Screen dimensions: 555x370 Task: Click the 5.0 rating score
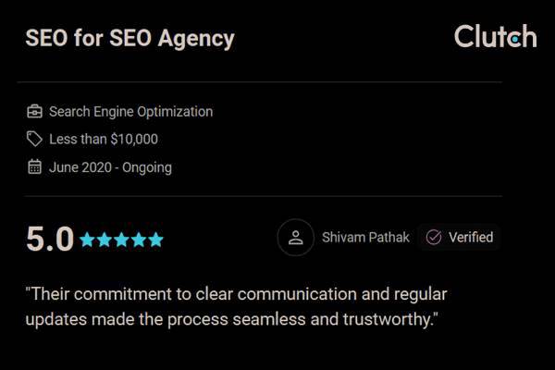50,239
